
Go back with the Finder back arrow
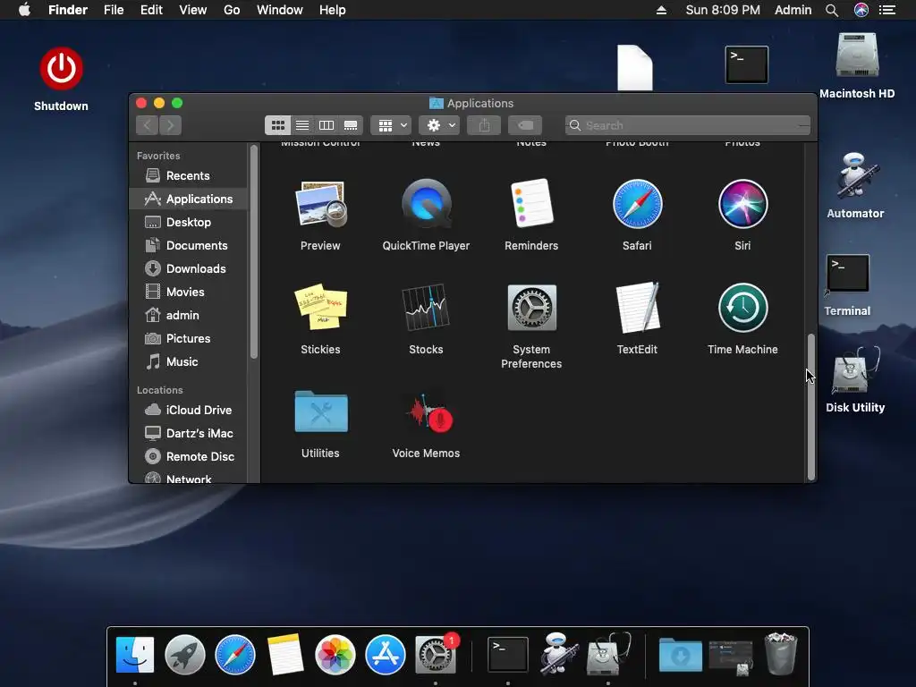click(148, 125)
